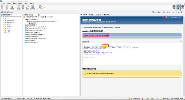Collapse the password parameter in query issue
185x100 pixels.
(24, 19)
